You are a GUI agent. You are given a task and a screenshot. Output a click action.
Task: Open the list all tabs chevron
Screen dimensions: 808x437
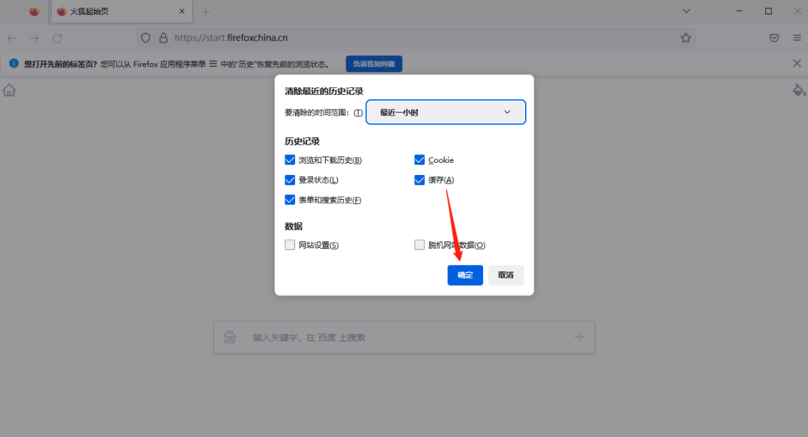click(687, 11)
